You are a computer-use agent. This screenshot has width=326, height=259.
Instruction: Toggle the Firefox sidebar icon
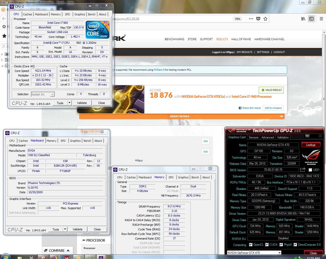tap(311, 19)
